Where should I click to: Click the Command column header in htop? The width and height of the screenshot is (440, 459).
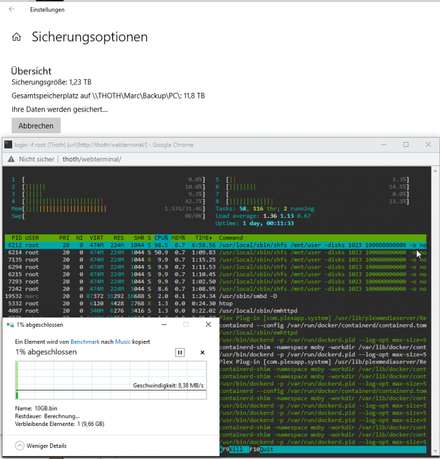[x=230, y=237]
